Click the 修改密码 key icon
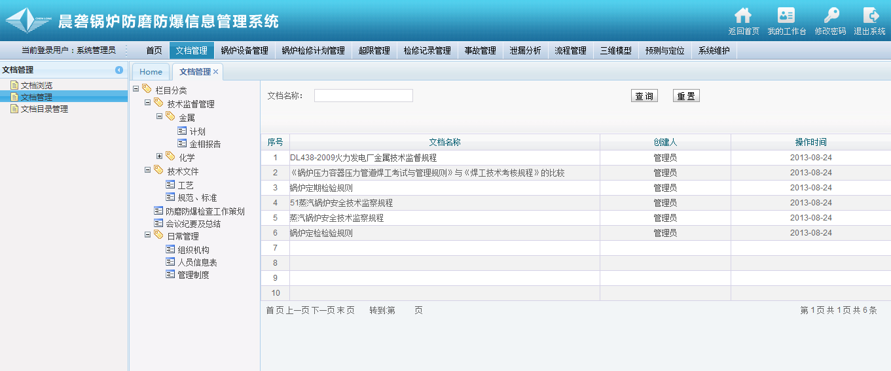 tap(830, 16)
